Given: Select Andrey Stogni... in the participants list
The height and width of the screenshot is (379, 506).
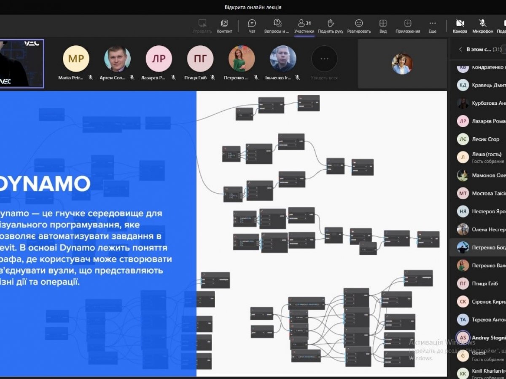Looking at the screenshot, I should tap(478, 338).
